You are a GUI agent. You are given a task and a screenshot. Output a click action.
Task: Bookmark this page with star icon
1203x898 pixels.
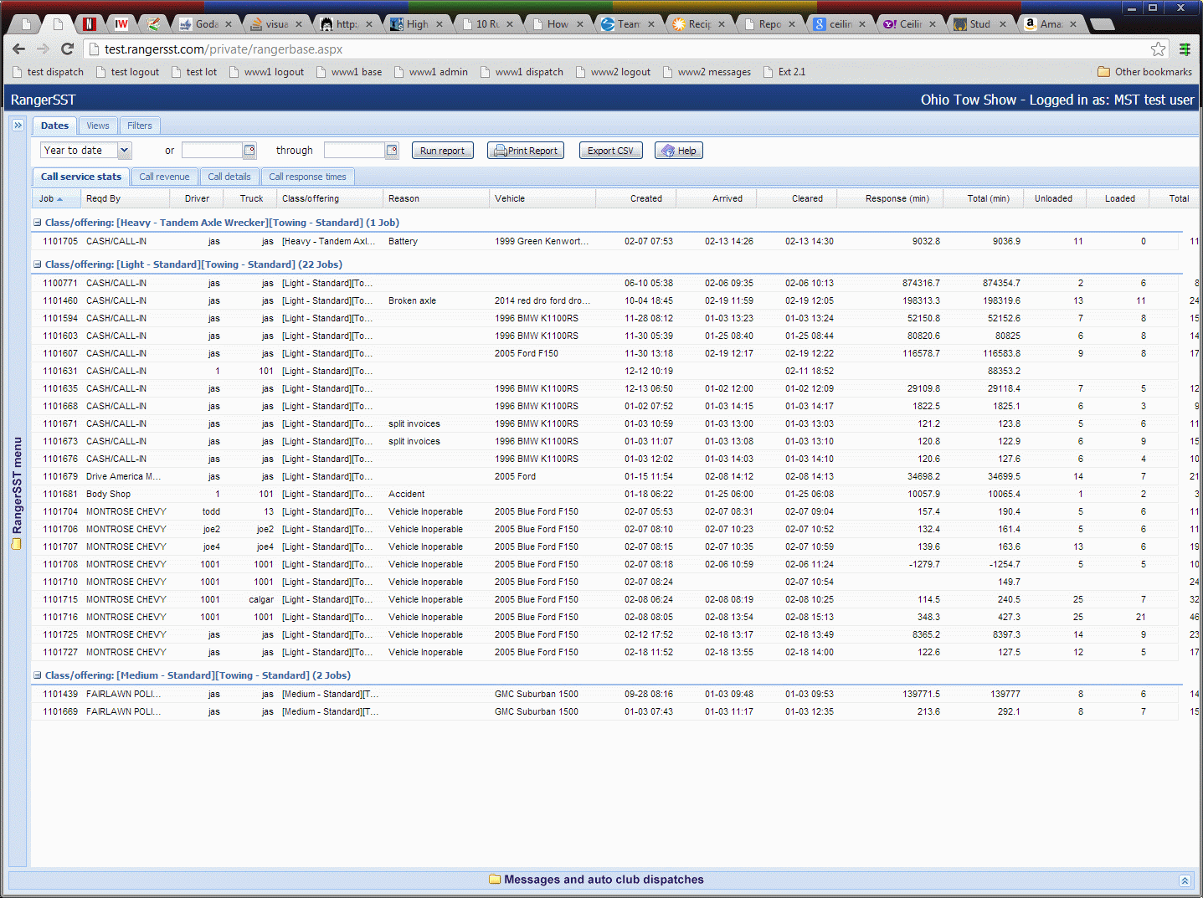coord(1158,49)
